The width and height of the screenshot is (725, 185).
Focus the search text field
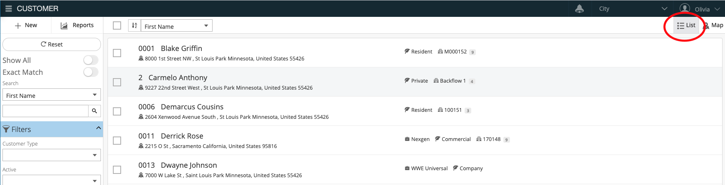[45, 111]
